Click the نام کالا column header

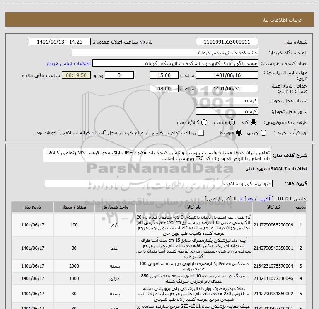pyautogui.click(x=194, y=207)
